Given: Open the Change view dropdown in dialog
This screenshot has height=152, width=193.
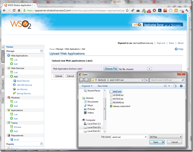Looking at the screenshot, I should tap(169, 86).
